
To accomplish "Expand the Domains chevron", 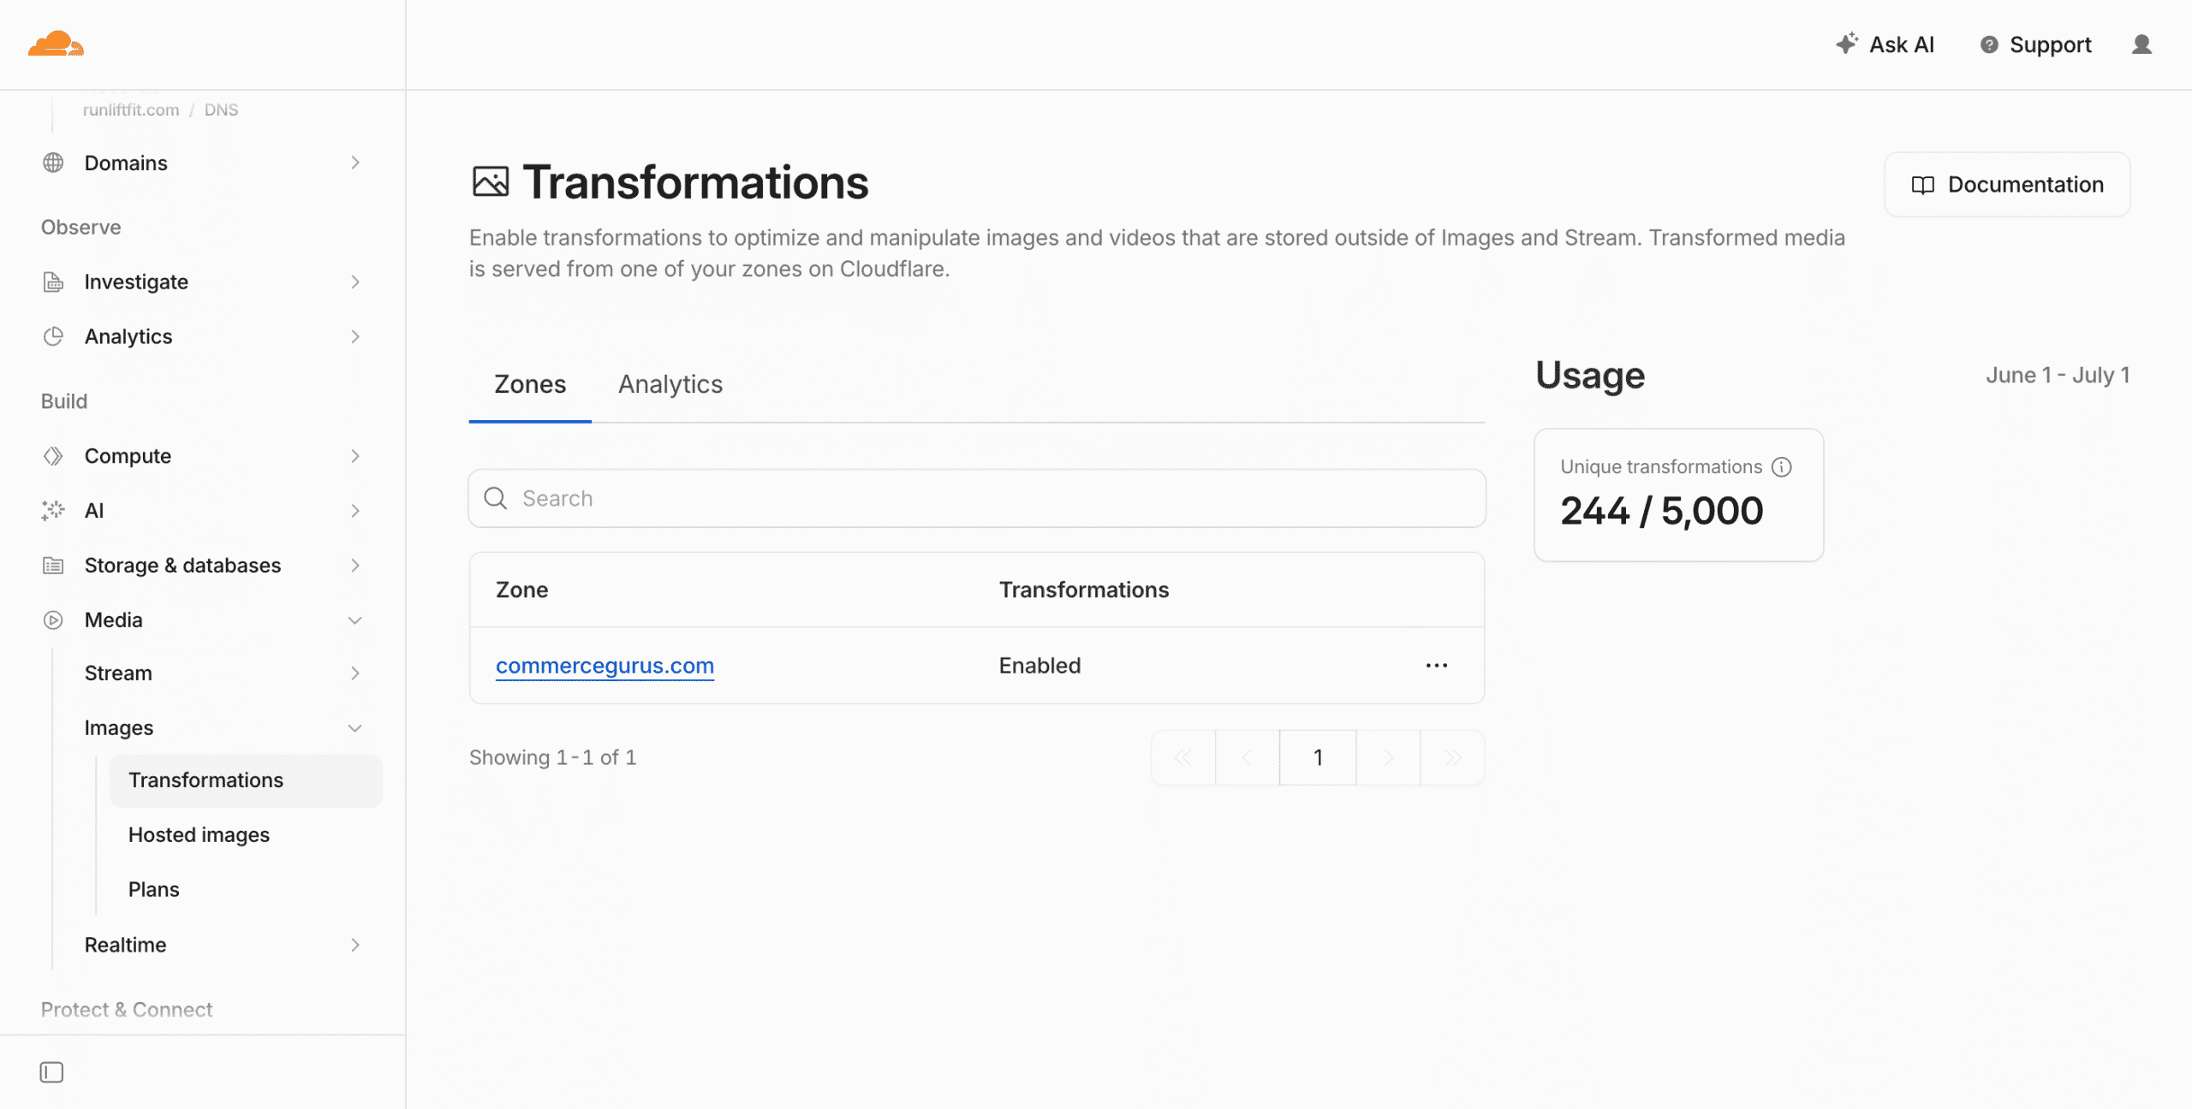I will point(355,163).
